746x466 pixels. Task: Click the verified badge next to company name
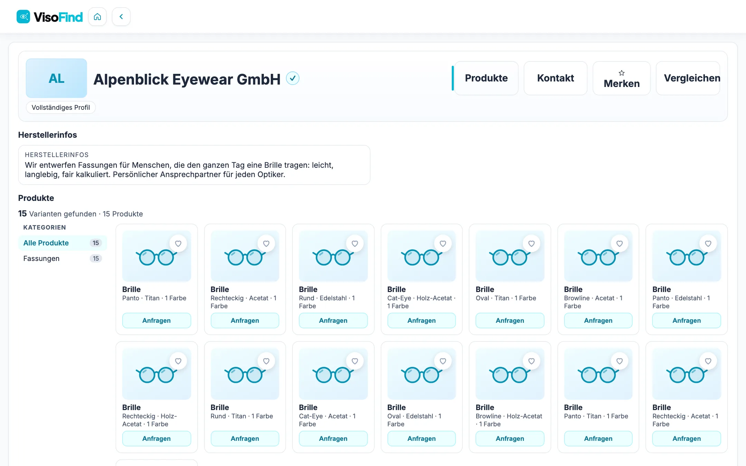pos(293,78)
